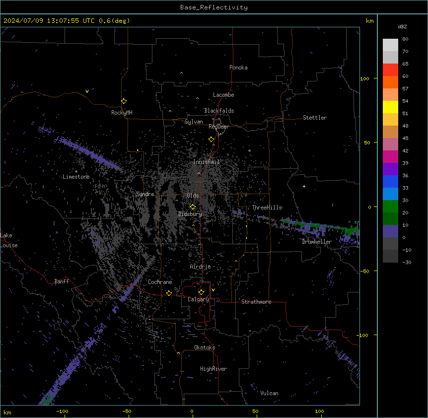This screenshot has height=418, width=428.
Task: Click the Sylvan label
Action: point(194,122)
